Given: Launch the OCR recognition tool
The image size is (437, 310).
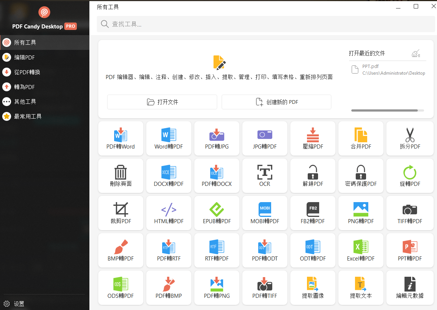Looking at the screenshot, I should click(x=264, y=176).
